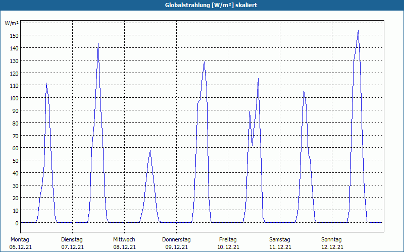404x252 pixels.
Task: Click the peak of Thursday's radiation curve
Action: pos(204,61)
